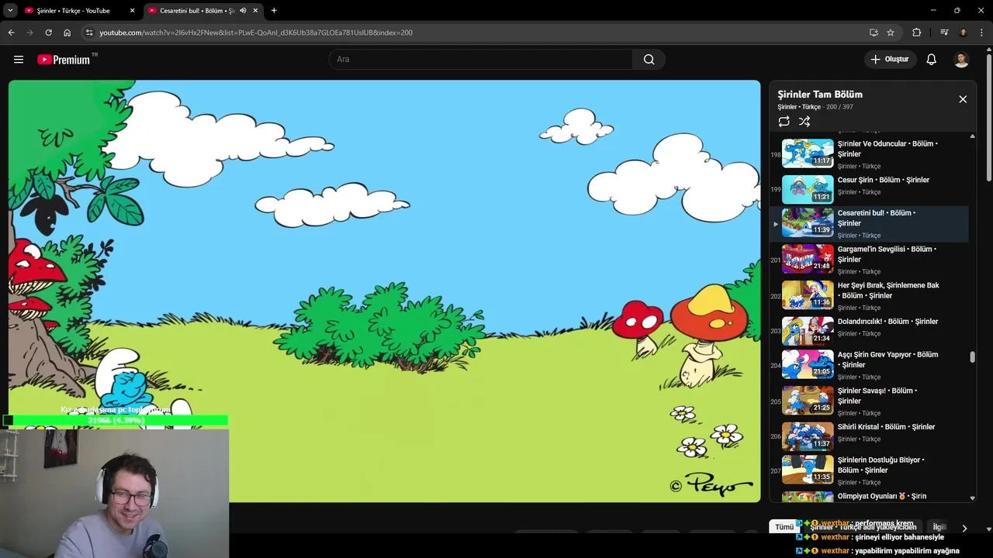Play Olimpiyat Oyunları episode
The width and height of the screenshot is (993, 558).
tap(870, 496)
